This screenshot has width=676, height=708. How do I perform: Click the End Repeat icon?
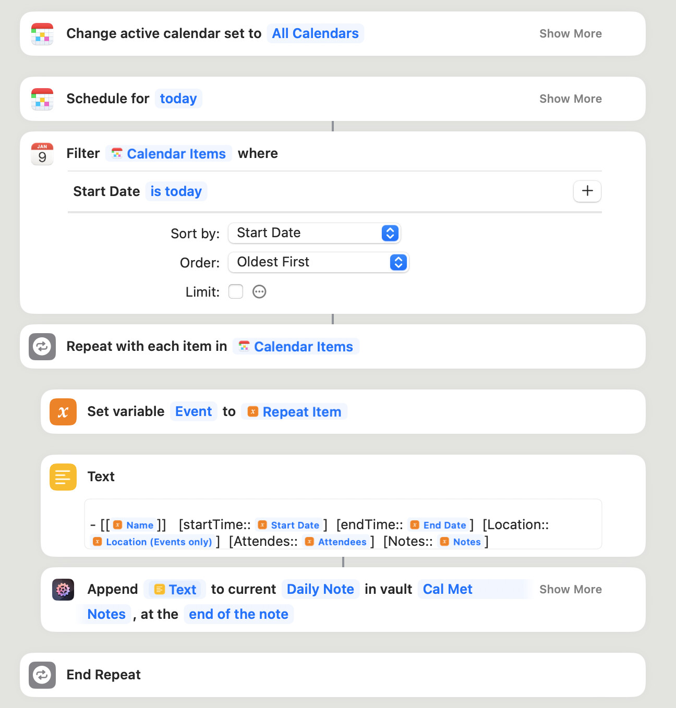pyautogui.click(x=42, y=675)
